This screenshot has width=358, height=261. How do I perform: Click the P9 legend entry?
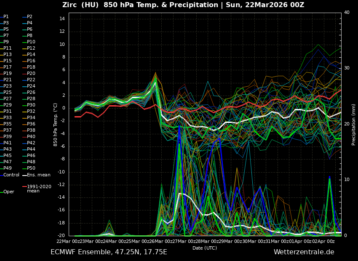[x=6, y=42]
